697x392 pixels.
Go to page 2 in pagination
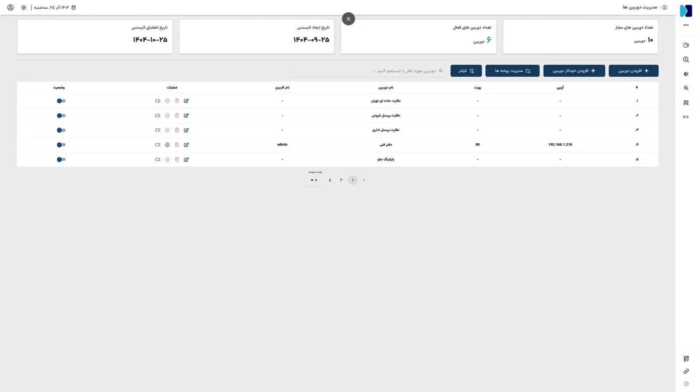tap(341, 180)
